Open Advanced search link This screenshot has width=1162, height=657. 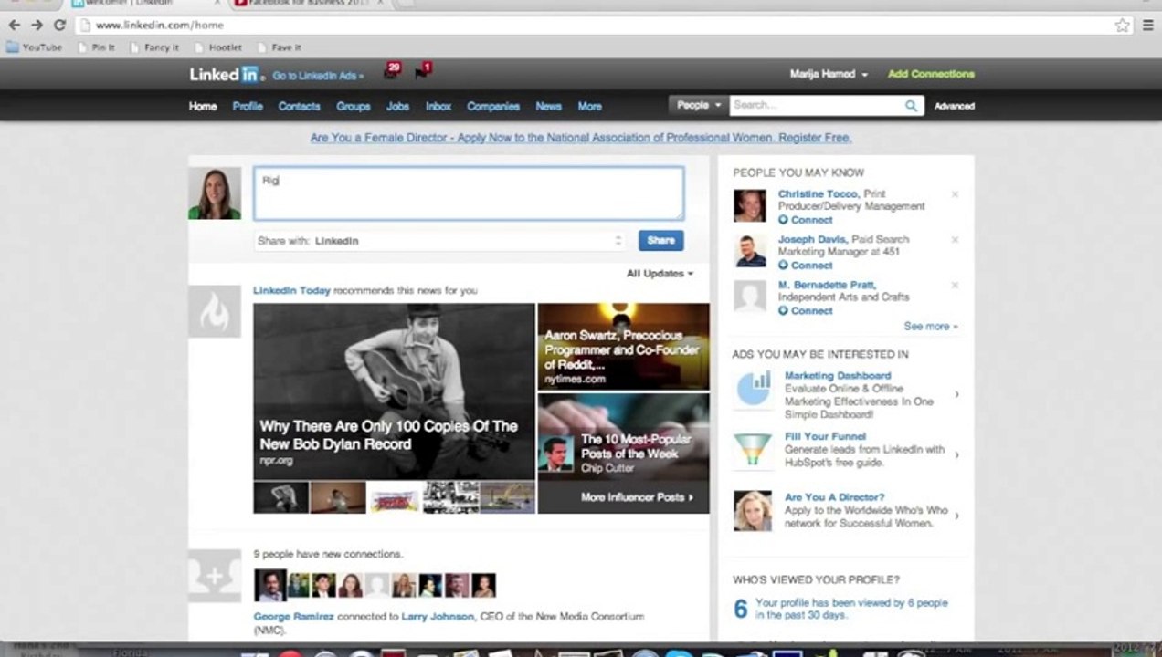click(954, 106)
